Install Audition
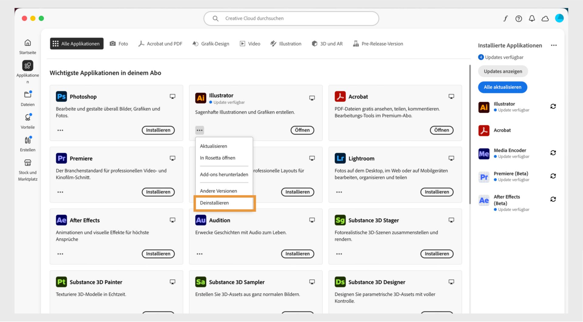 coord(298,254)
